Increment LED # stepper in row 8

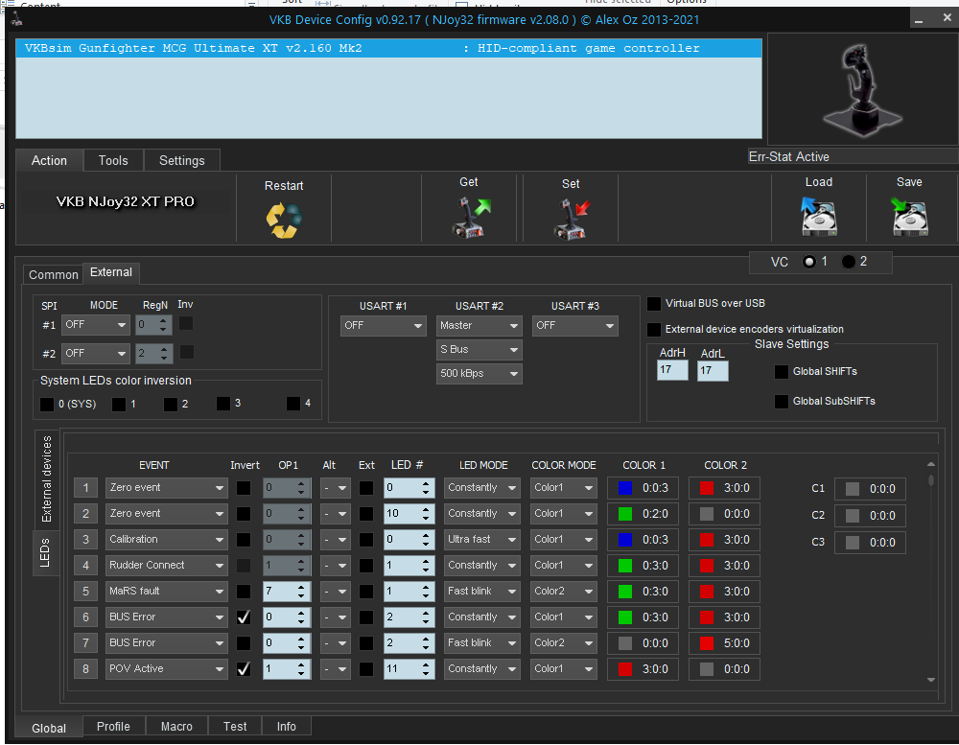pos(426,664)
